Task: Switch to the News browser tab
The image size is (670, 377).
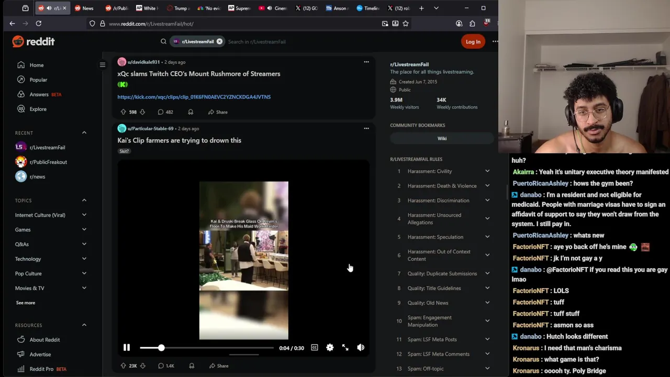Action: point(84,8)
